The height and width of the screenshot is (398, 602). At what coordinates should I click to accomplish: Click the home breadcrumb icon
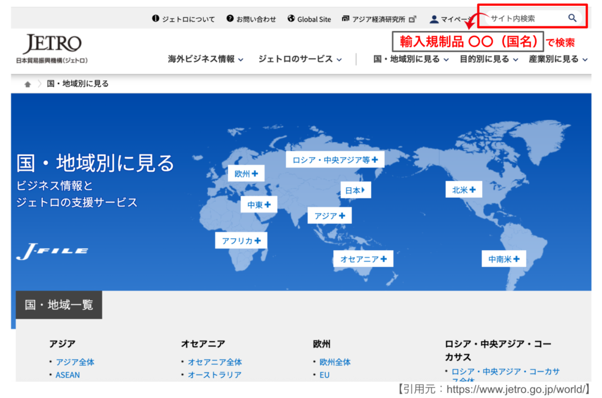coord(28,84)
